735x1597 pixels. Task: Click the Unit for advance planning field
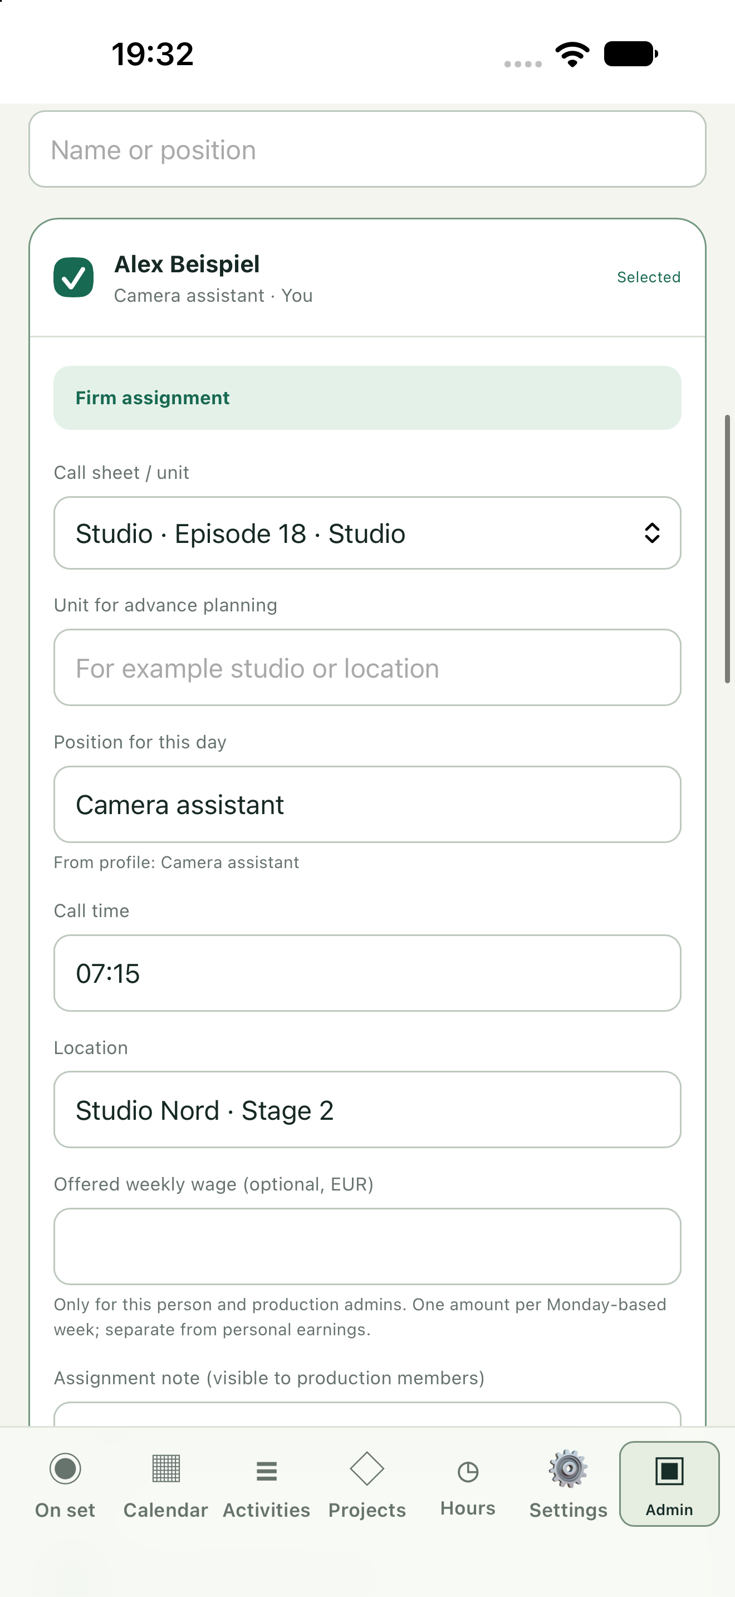[x=367, y=668]
